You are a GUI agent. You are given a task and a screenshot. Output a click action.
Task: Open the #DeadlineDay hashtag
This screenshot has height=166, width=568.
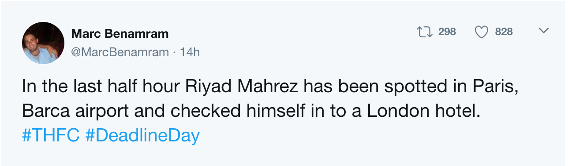[x=142, y=136]
